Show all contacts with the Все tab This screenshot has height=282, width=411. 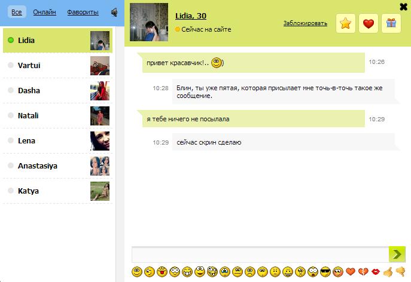(17, 12)
